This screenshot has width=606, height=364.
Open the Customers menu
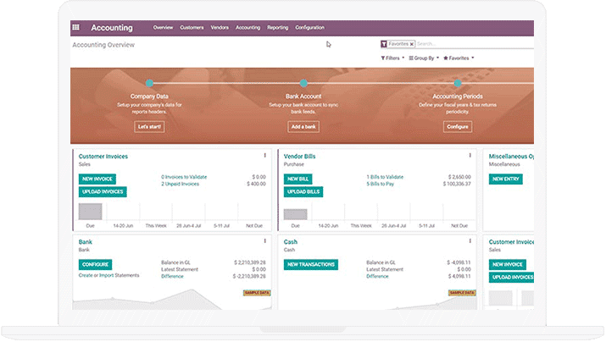click(x=192, y=28)
